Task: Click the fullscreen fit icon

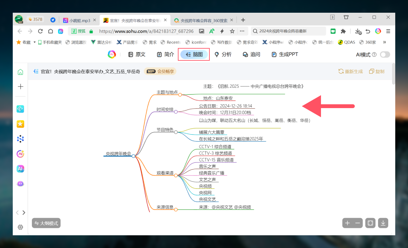Action: (x=370, y=223)
